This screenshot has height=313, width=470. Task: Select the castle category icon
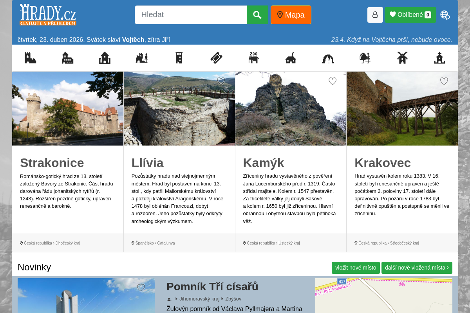31,58
